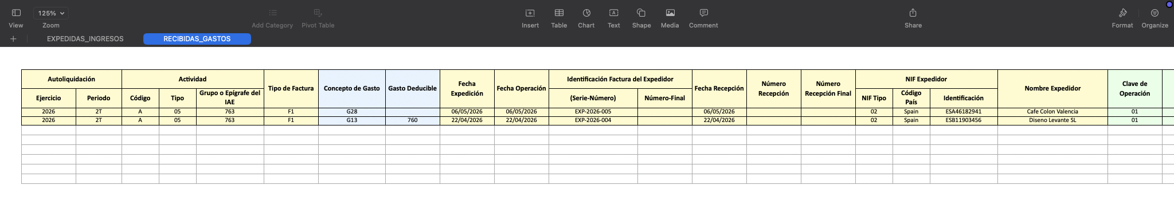The image size is (1174, 212).
Task: Click the Fecha Expedición header
Action: (x=467, y=89)
